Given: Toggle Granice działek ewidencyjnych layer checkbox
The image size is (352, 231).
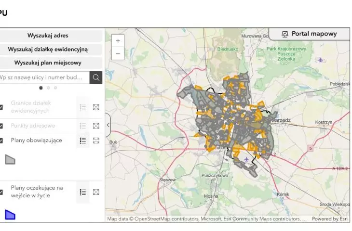Looking at the screenshot, I should (1, 107).
